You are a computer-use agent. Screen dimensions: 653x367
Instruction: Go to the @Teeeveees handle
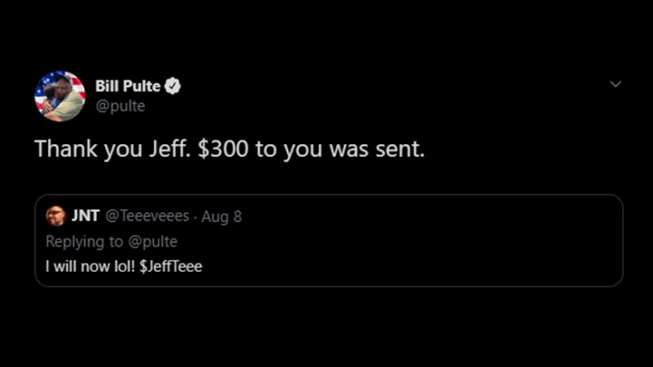[147, 216]
